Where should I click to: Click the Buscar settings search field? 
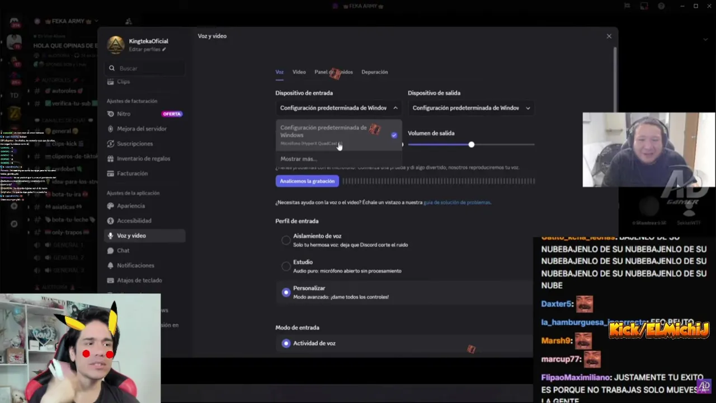pos(145,68)
